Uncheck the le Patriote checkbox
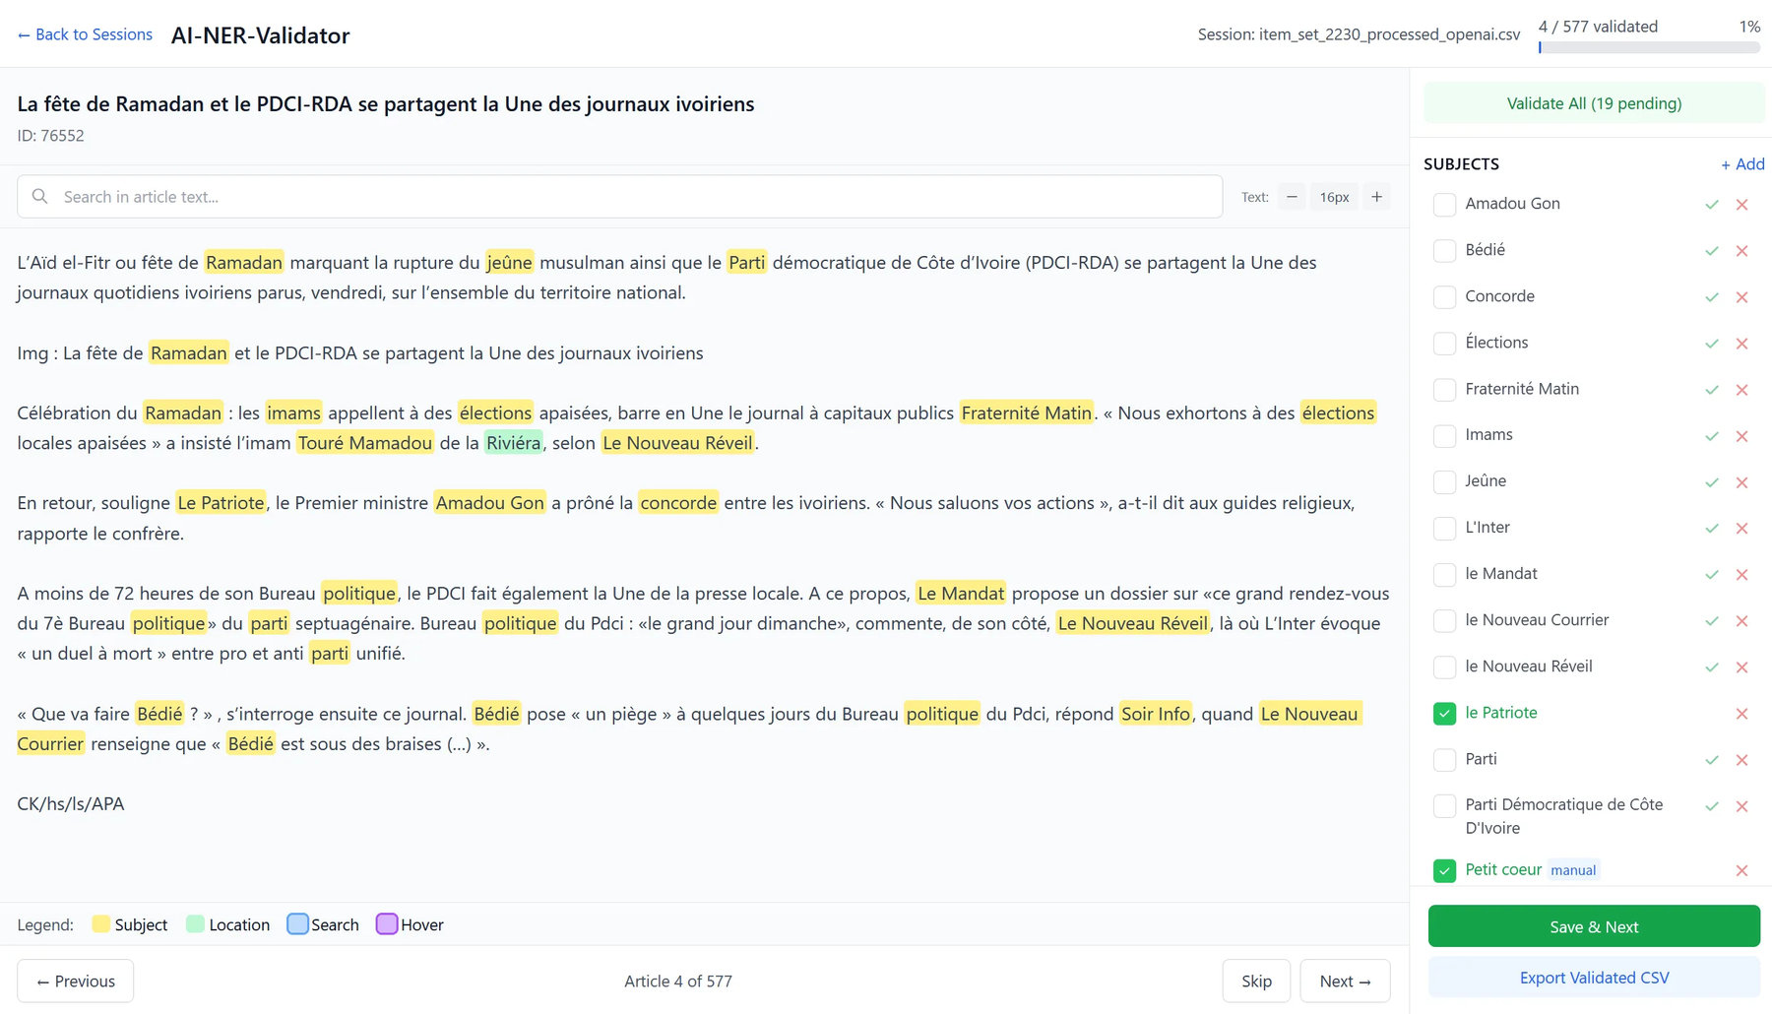This screenshot has width=1772, height=1014. (1444, 714)
